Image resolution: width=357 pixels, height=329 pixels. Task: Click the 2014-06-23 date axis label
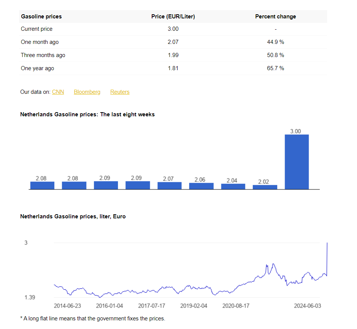point(67,306)
